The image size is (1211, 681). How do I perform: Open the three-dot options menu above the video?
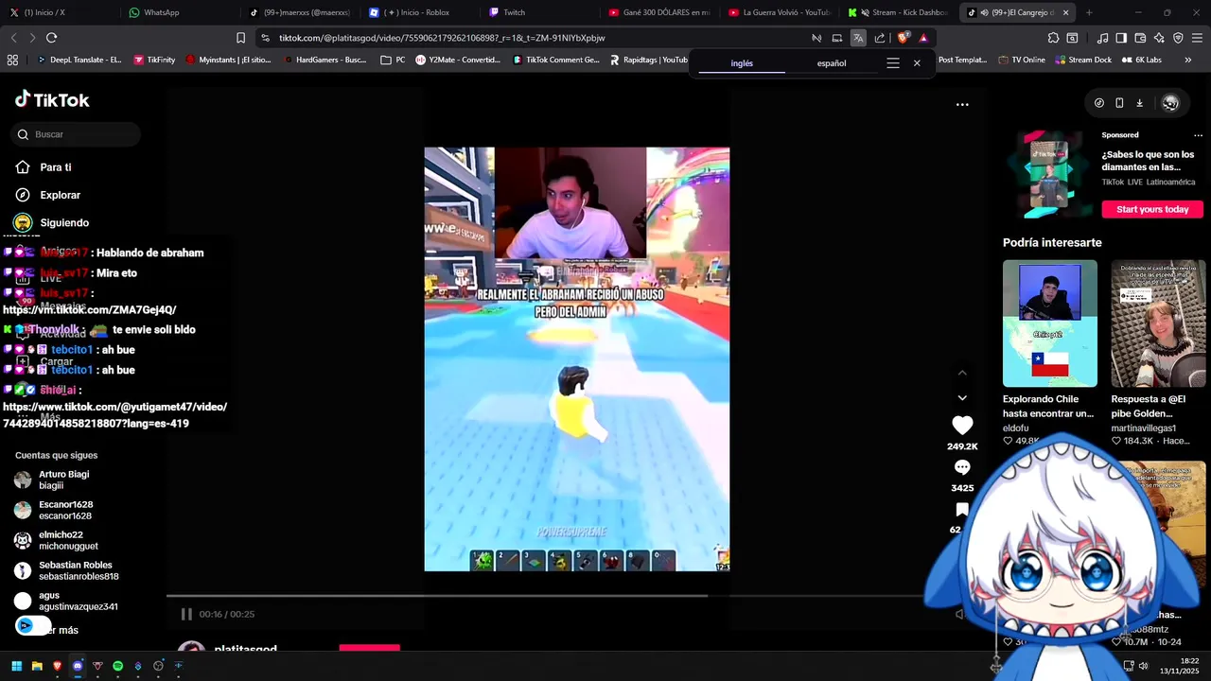point(962,104)
